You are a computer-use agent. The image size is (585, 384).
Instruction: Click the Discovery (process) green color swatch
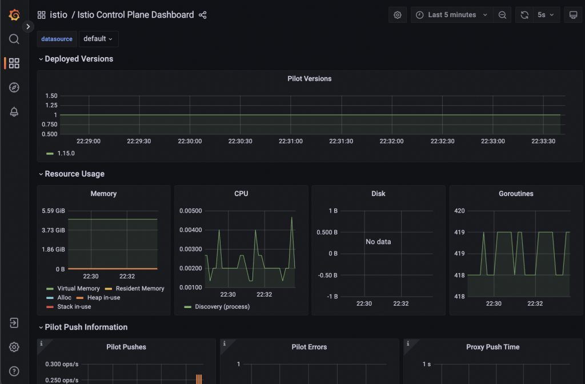[x=187, y=307]
